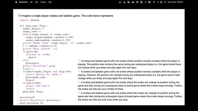Select option: snake can bite any number of times
This screenshot has height=111, width=198.
pyautogui.click(x=79, y=82)
